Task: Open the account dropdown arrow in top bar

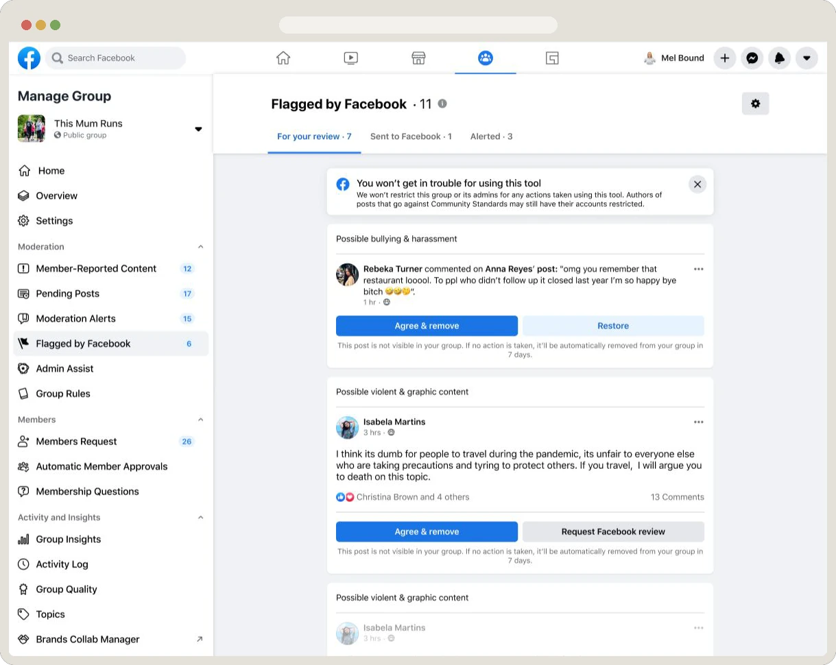Action: click(x=807, y=58)
